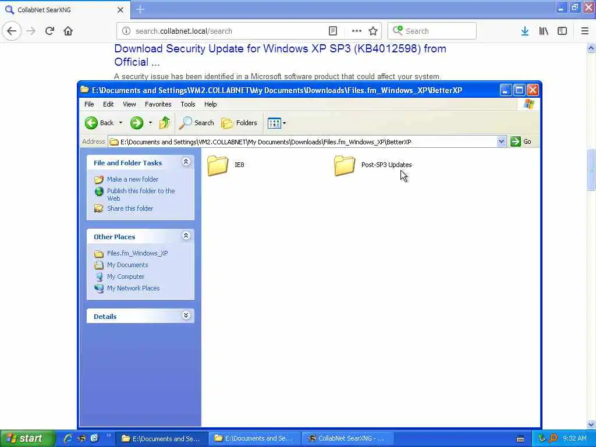Expand quick launch overflow chevron

(108, 435)
